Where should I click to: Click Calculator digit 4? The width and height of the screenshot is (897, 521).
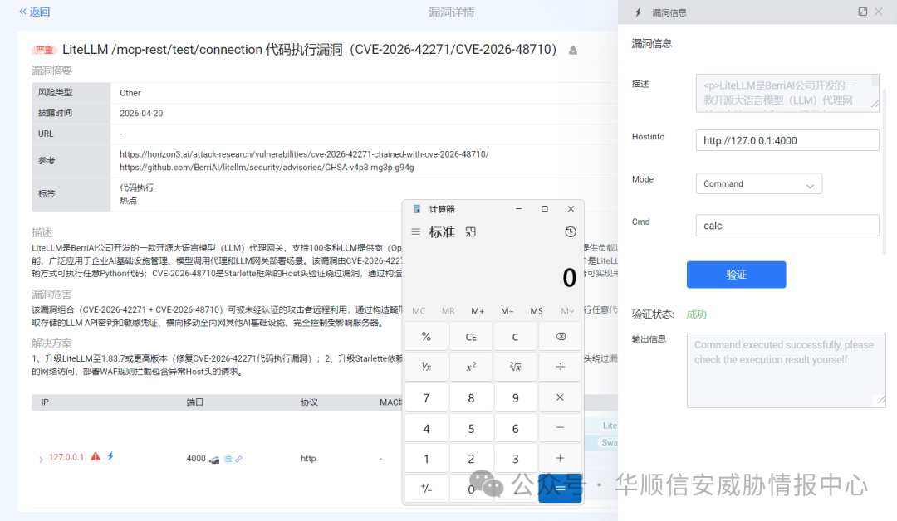click(426, 428)
